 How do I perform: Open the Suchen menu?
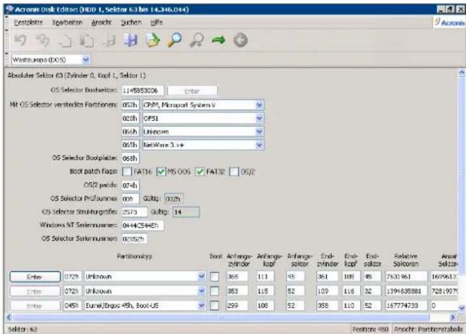(x=131, y=22)
